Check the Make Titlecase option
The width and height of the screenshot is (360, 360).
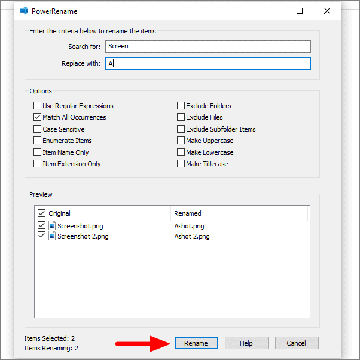181,164
